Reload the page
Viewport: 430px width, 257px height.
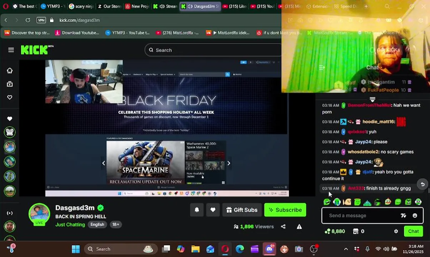[28, 20]
